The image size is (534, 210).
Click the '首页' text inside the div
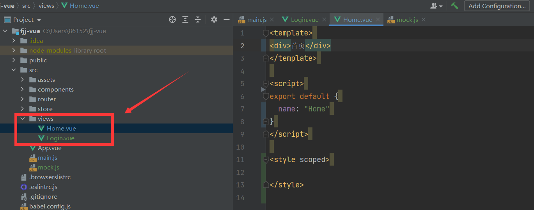tap(298, 46)
